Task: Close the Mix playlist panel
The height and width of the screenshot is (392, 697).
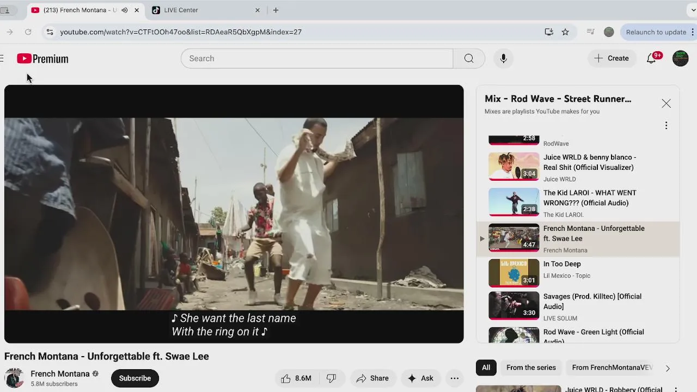Action: [666, 103]
